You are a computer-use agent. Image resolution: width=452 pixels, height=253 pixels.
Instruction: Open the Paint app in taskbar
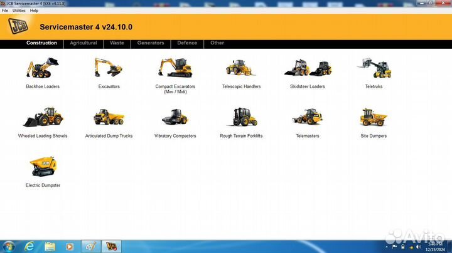(x=91, y=247)
